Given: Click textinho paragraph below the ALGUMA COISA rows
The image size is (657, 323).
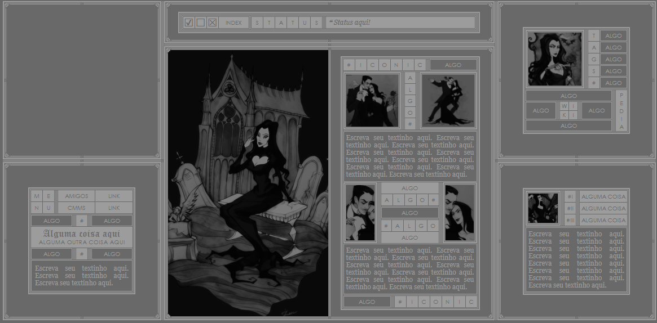Looking at the screenshot, I should [576, 259].
